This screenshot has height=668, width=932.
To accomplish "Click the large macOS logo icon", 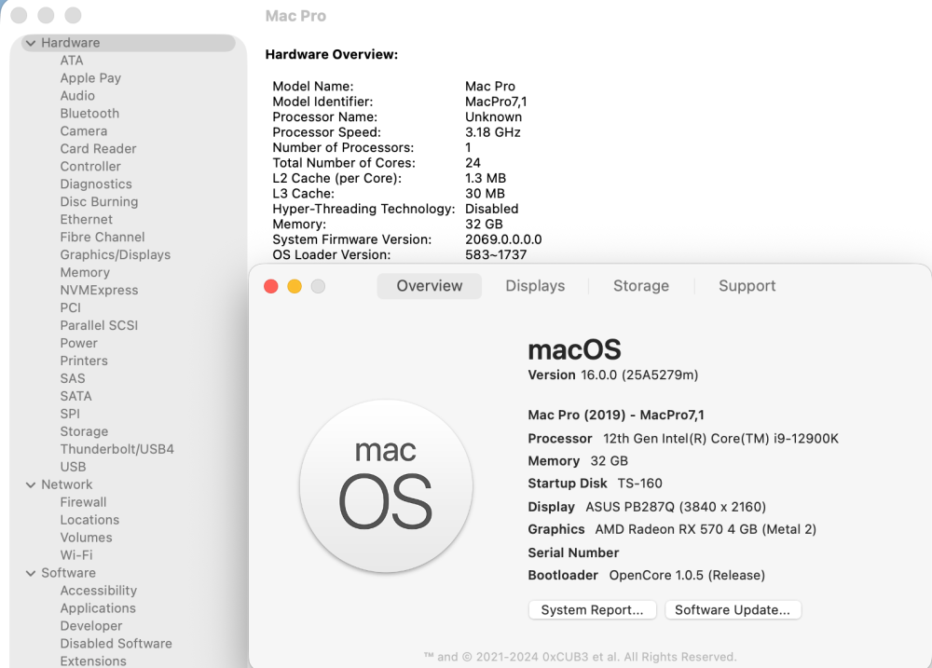I will [x=386, y=486].
